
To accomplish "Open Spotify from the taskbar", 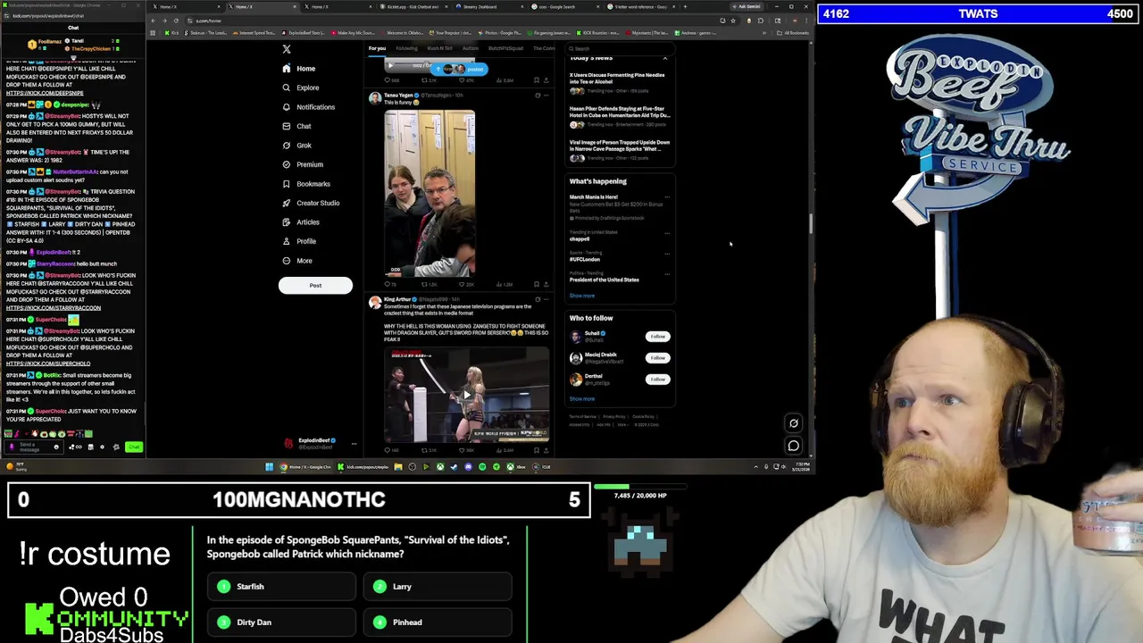I will pyautogui.click(x=482, y=467).
